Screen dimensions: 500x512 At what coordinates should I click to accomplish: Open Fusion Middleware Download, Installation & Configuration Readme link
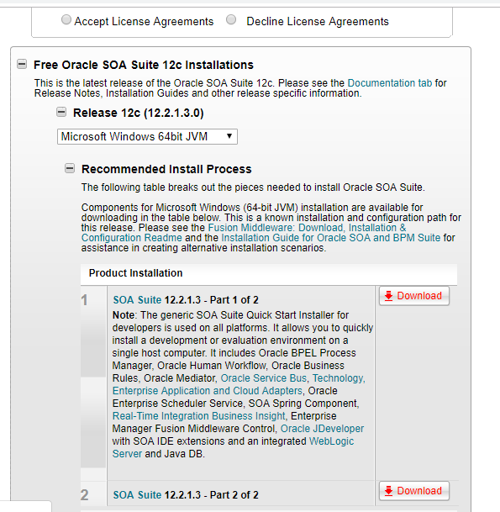coord(244,233)
